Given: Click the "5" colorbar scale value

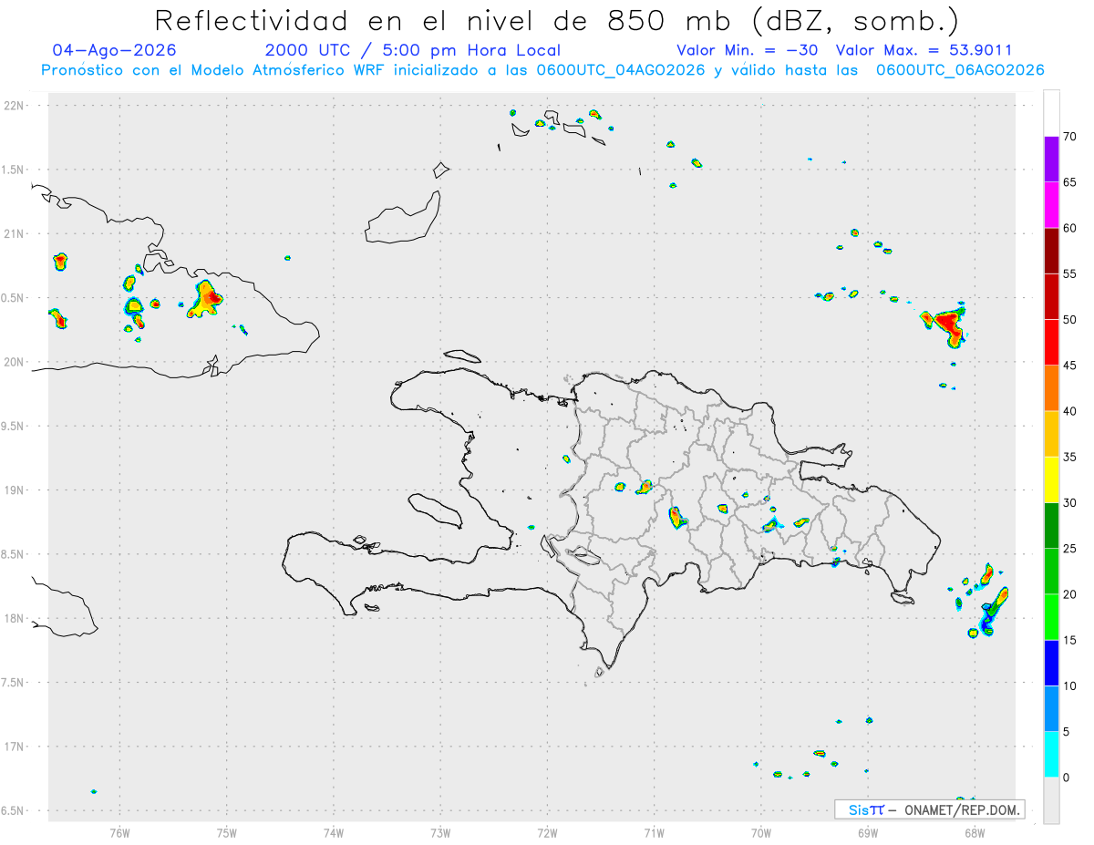Looking at the screenshot, I should coord(1066,732).
